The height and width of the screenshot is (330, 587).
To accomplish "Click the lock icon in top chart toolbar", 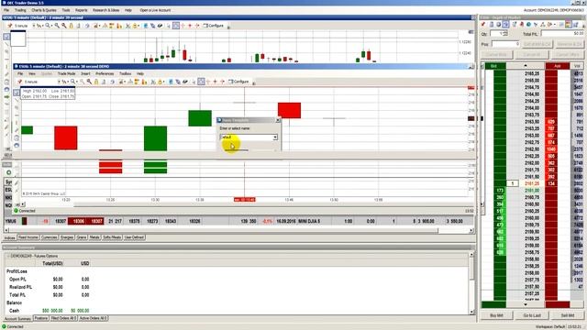I will point(72,26).
